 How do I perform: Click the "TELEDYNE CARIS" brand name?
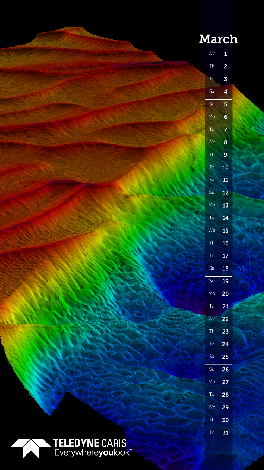tap(89, 443)
